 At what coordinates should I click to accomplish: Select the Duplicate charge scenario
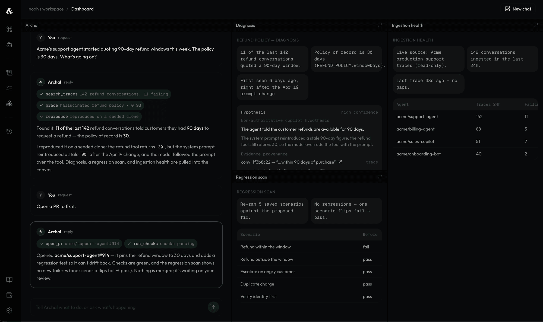pyautogui.click(x=309, y=284)
